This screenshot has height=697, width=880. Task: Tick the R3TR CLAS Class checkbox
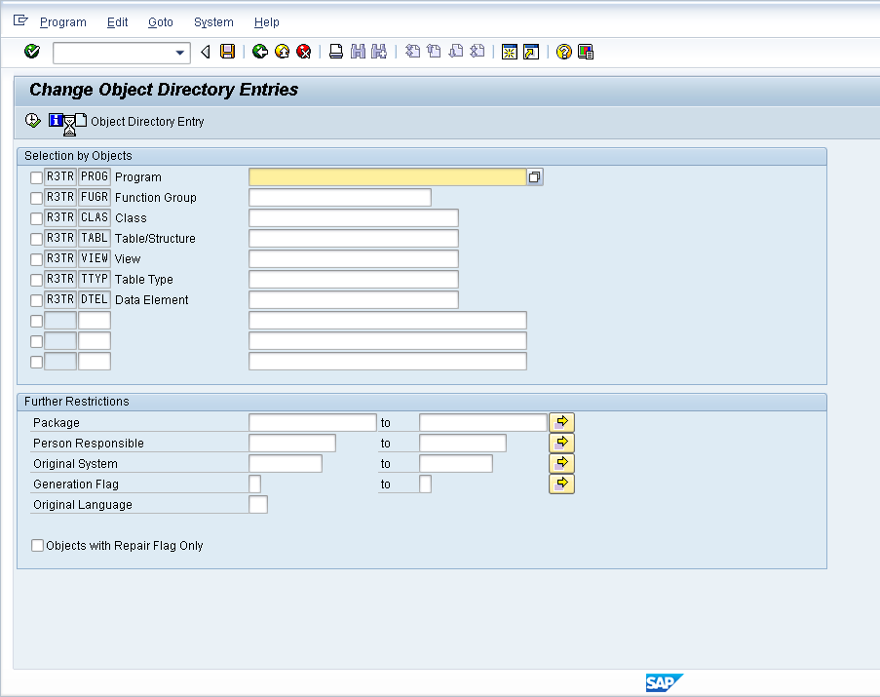point(36,218)
